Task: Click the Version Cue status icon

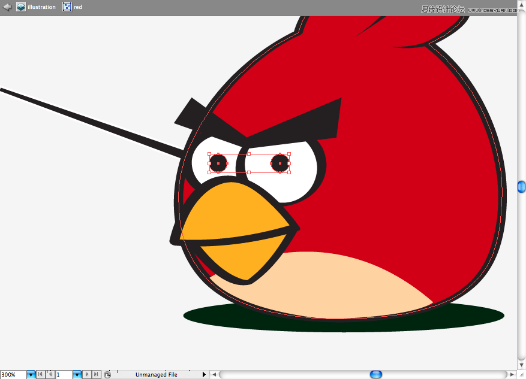Action: (x=107, y=375)
